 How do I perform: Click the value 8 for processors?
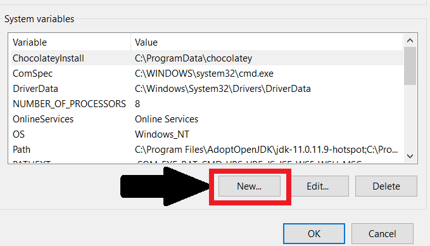[x=137, y=104]
